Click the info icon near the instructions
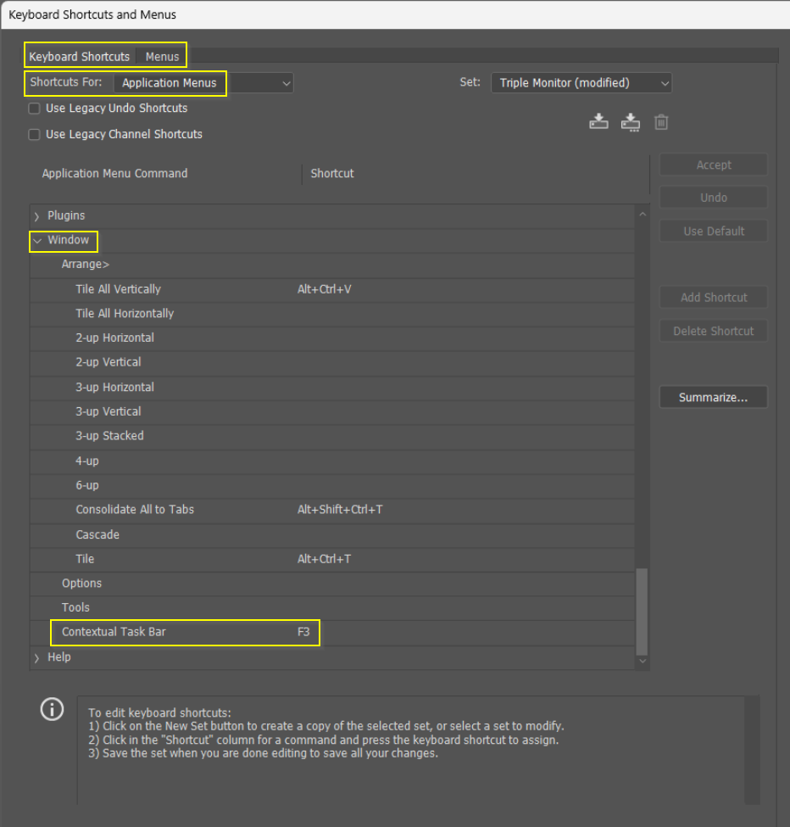 click(x=52, y=709)
